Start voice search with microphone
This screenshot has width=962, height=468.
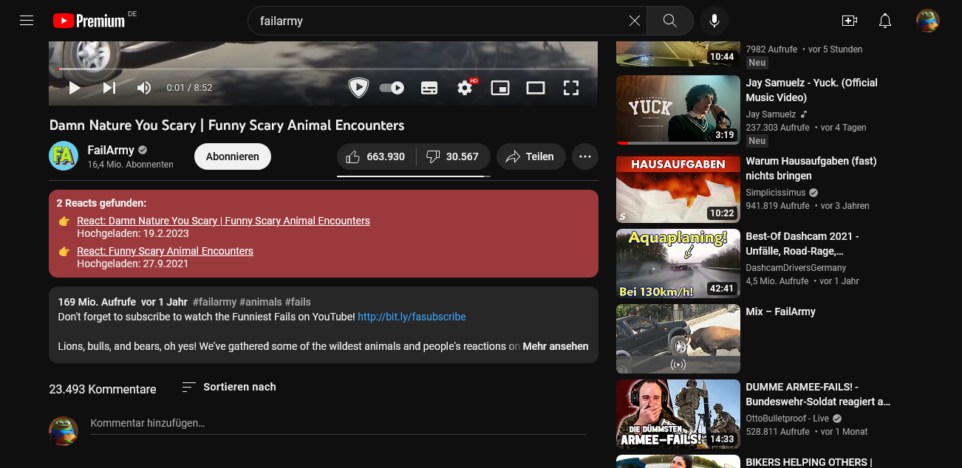point(714,21)
